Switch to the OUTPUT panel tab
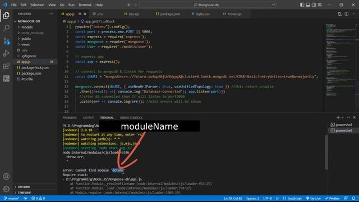359x202 pixels. coord(89,117)
